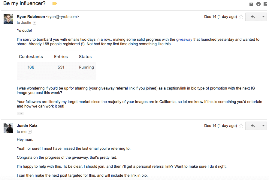269x180 pixels.
Task: Reply to Ryan Robinson's message
Action: coord(252,17)
